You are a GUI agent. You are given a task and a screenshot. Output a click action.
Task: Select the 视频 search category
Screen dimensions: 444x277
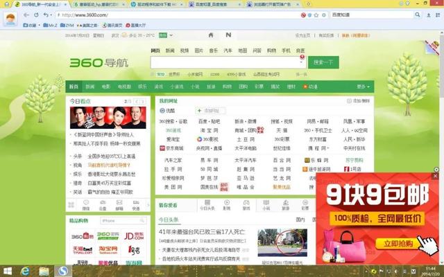[x=185, y=51]
